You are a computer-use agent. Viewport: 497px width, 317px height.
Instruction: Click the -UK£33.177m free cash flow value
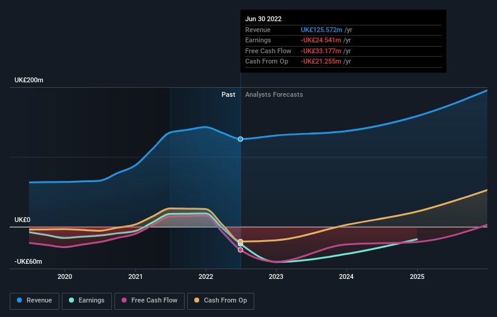point(321,51)
